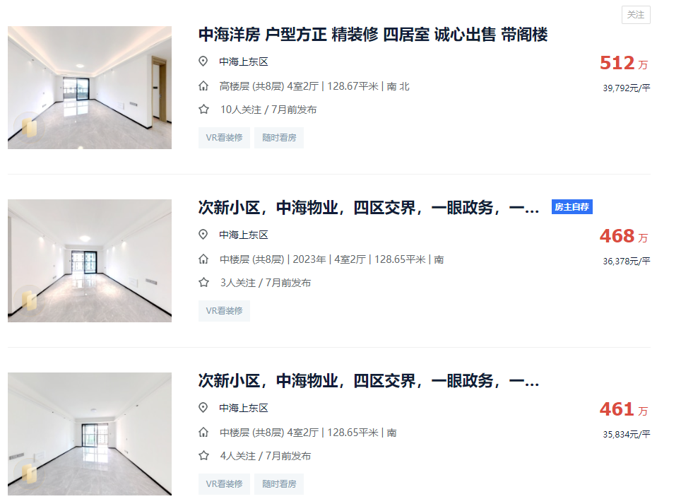Click the 随时看房 tag on the first listing
681x499 pixels.
click(x=279, y=138)
